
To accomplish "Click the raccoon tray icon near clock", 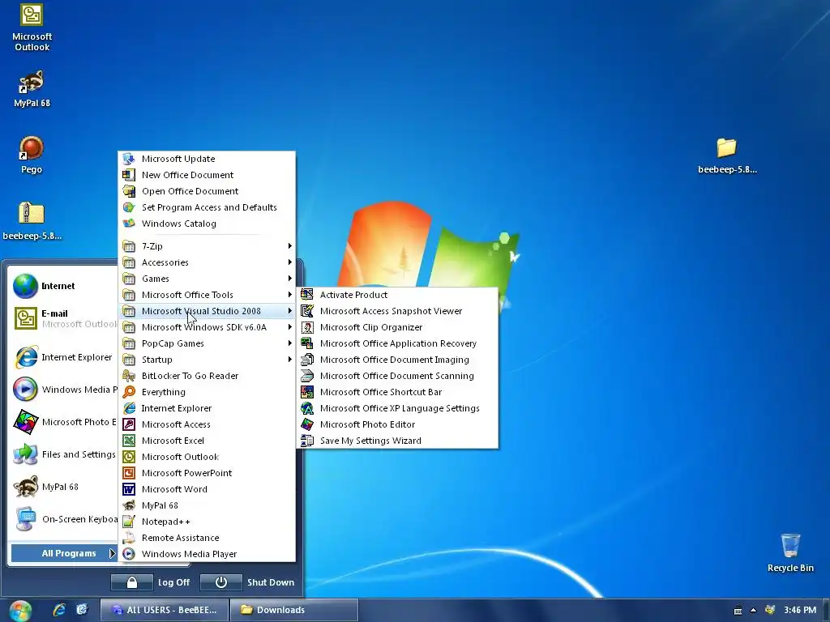I will [770, 610].
